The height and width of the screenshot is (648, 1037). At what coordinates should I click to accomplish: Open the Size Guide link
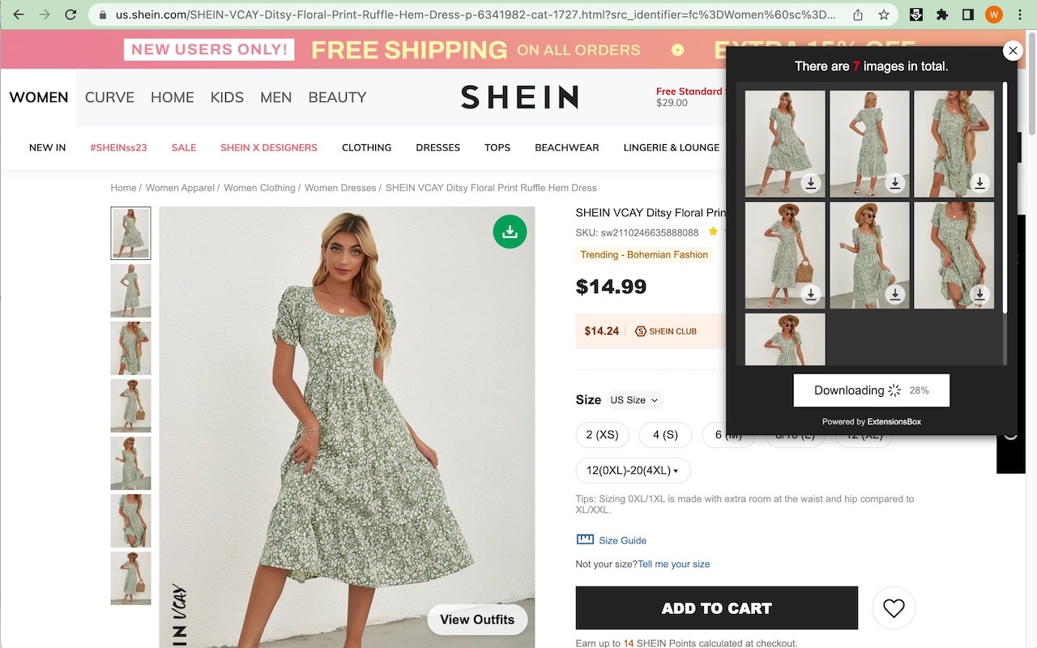coord(621,540)
